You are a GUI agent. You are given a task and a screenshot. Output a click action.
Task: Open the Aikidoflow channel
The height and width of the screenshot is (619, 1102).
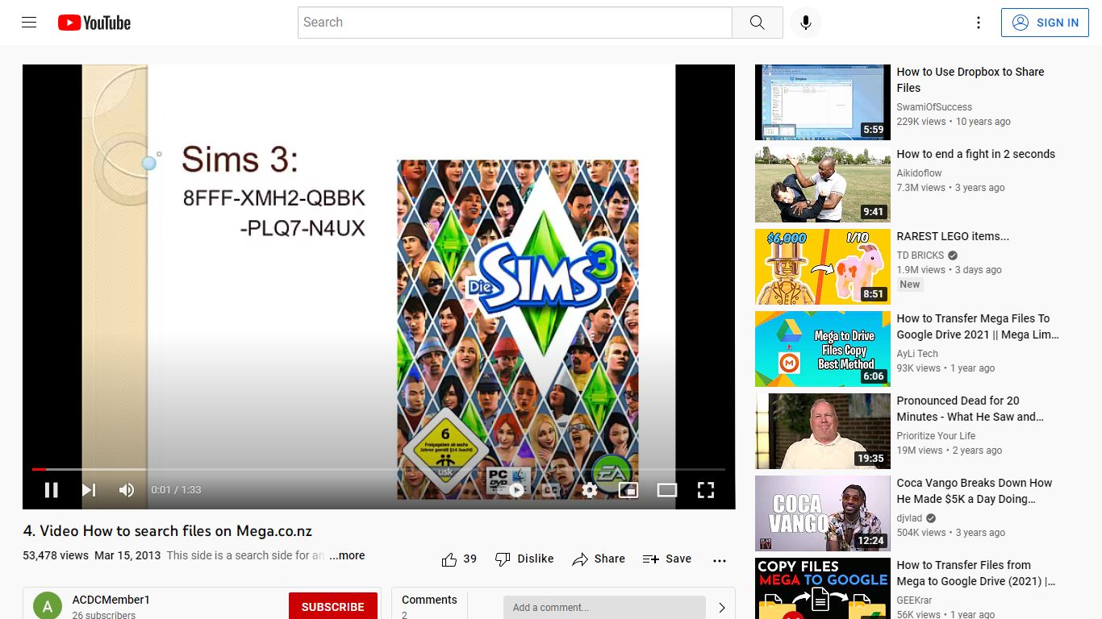tap(920, 173)
